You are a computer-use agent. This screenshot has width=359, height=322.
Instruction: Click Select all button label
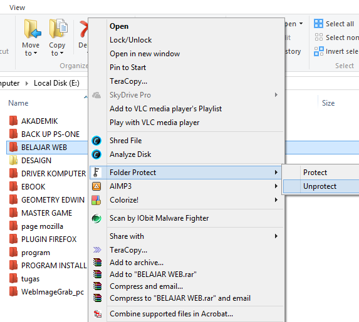tap(340, 24)
